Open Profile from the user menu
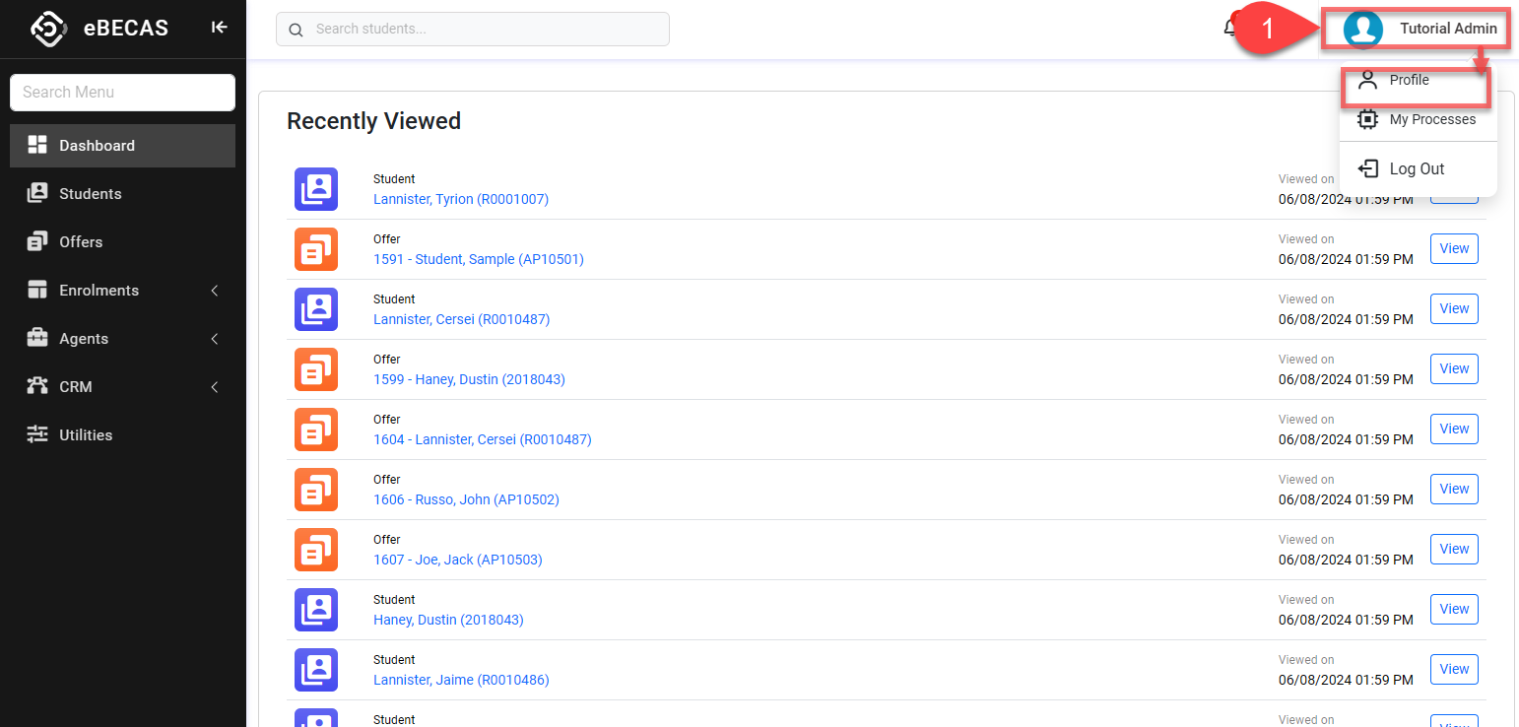1519x727 pixels. 1409,81
